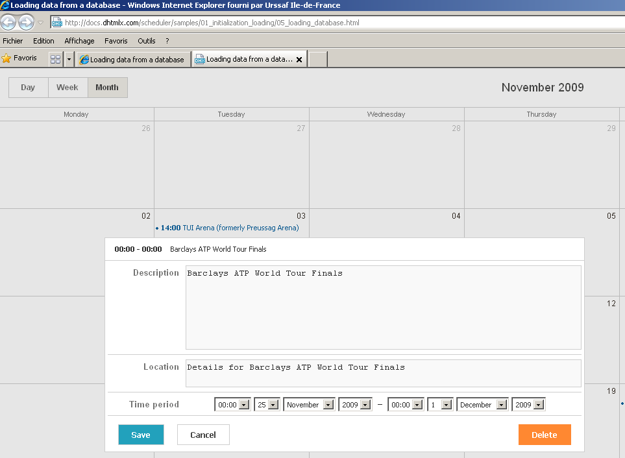The image size is (625, 458).
Task: Close the active tab with the X
Action: tap(299, 59)
